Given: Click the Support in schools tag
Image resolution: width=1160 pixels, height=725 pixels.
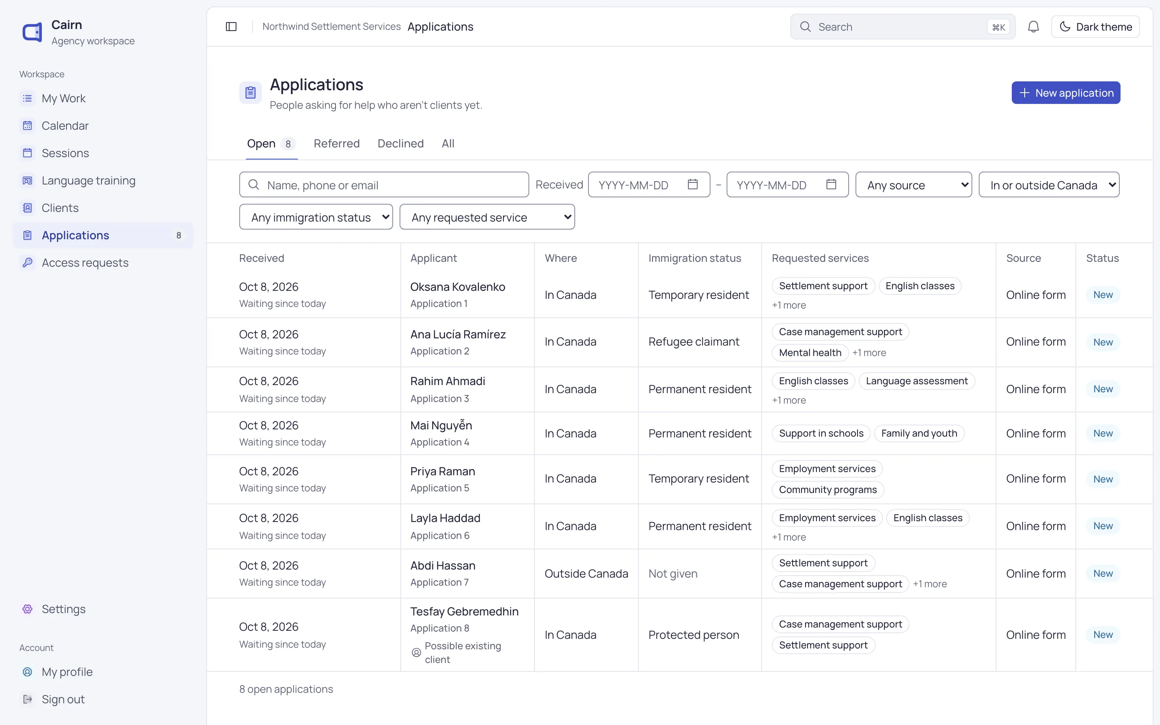Looking at the screenshot, I should pos(821,433).
